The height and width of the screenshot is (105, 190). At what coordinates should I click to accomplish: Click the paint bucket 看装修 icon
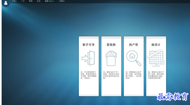pyautogui.click(x=111, y=59)
